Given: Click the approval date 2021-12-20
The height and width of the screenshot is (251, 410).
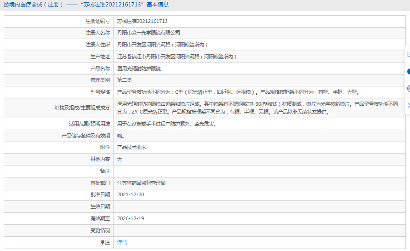Looking at the screenshot, I should click(x=131, y=194).
